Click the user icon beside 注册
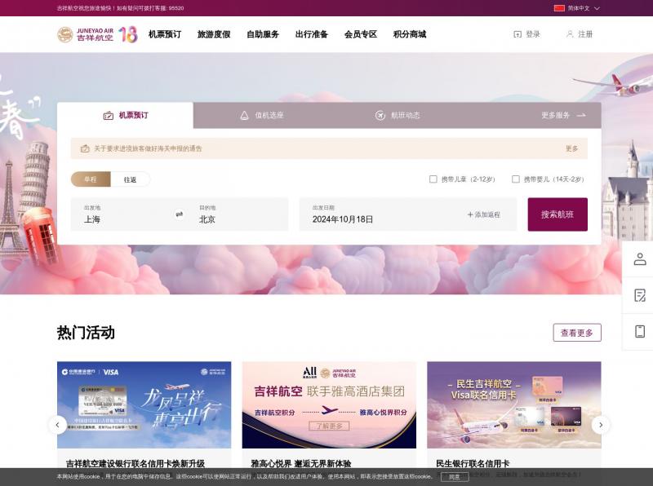This screenshot has width=653, height=486. (x=570, y=34)
